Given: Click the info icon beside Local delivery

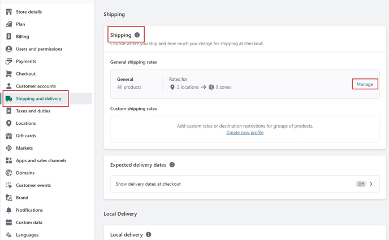Looking at the screenshot, I should coord(148,234).
